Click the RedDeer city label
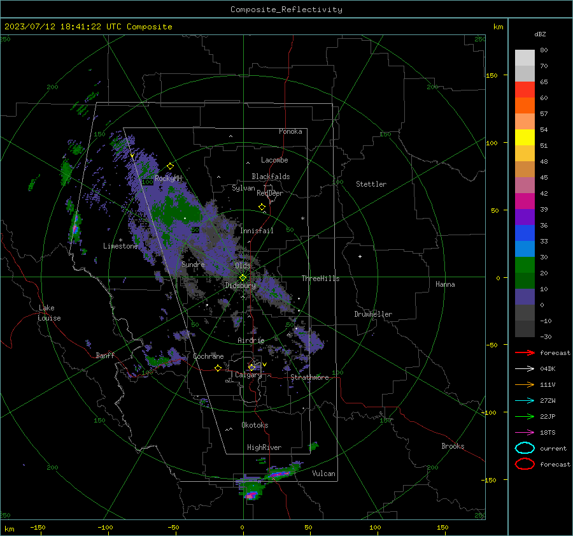This screenshot has height=536, width=573. 270,193
